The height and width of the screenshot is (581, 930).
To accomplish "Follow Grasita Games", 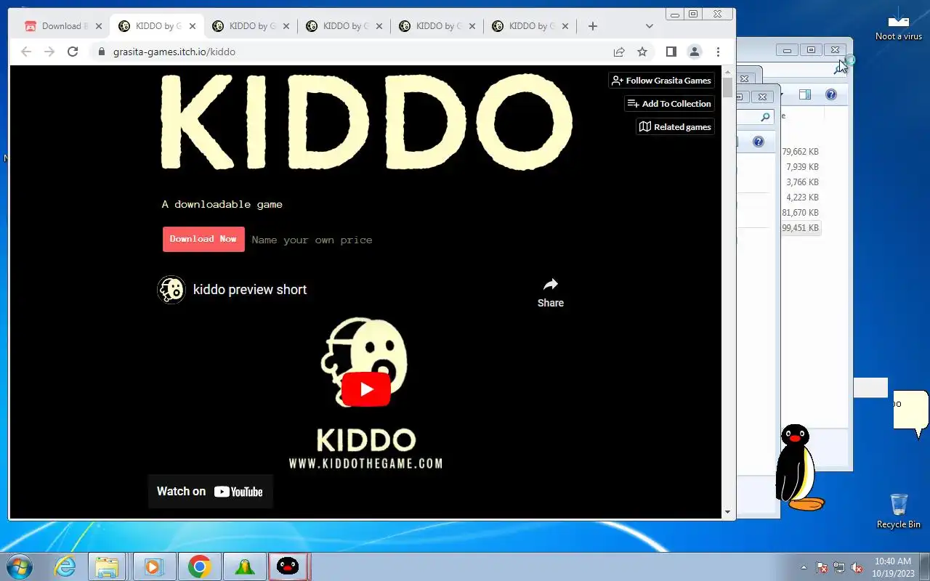I will click(x=661, y=81).
